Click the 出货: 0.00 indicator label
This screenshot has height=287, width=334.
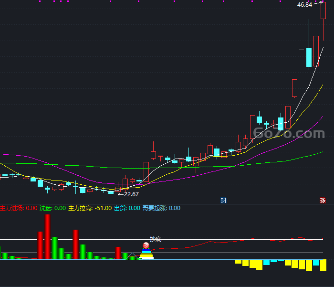[x=127, y=208]
